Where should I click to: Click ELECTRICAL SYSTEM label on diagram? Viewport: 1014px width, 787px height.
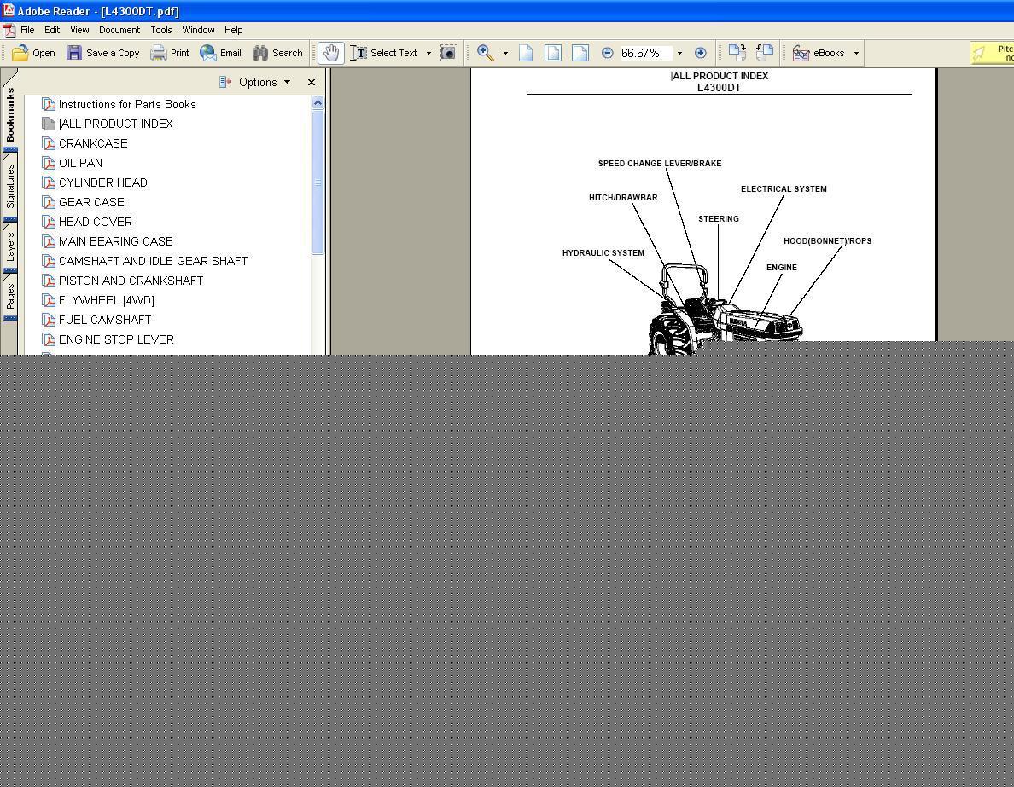pos(784,189)
